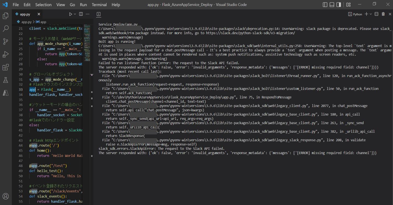Open the Search view in activity bar

point(5,28)
